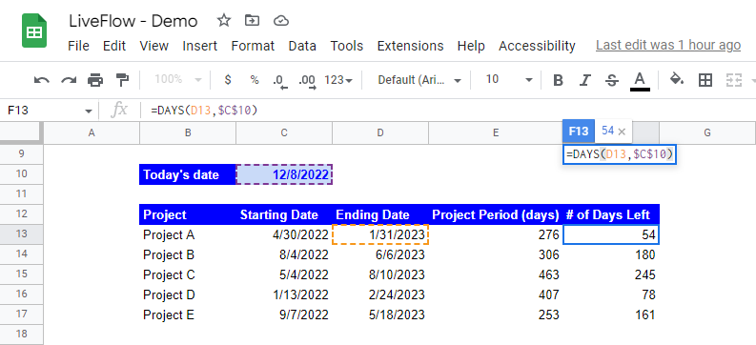This screenshot has width=756, height=345.
Task: Select the Project D cell
Action: [188, 294]
